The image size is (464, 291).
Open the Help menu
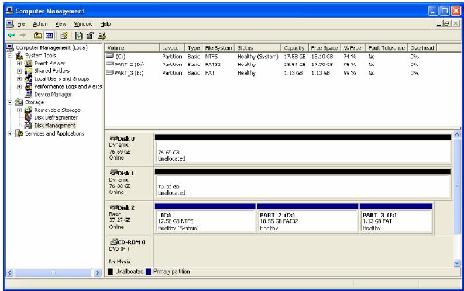pyautogui.click(x=105, y=24)
